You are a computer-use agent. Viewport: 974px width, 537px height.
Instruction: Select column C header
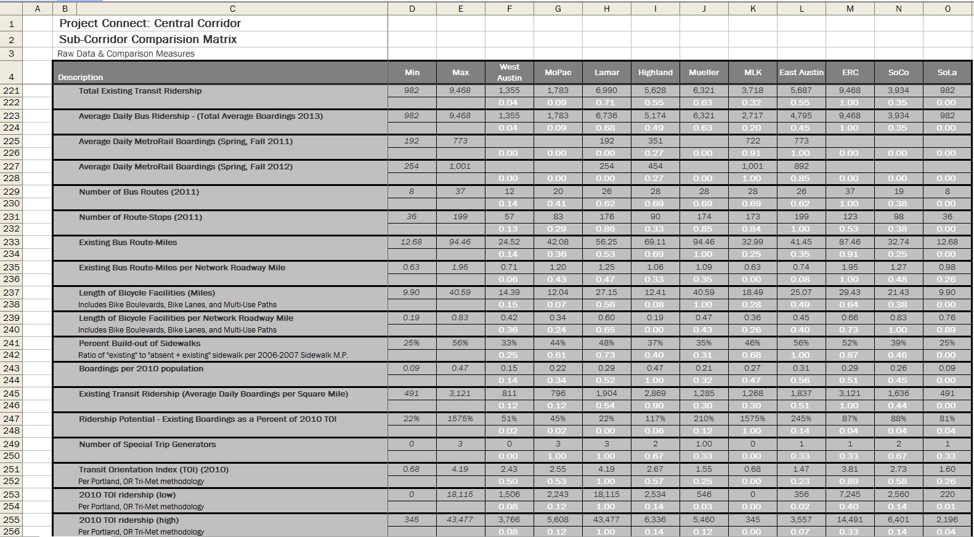(x=232, y=8)
